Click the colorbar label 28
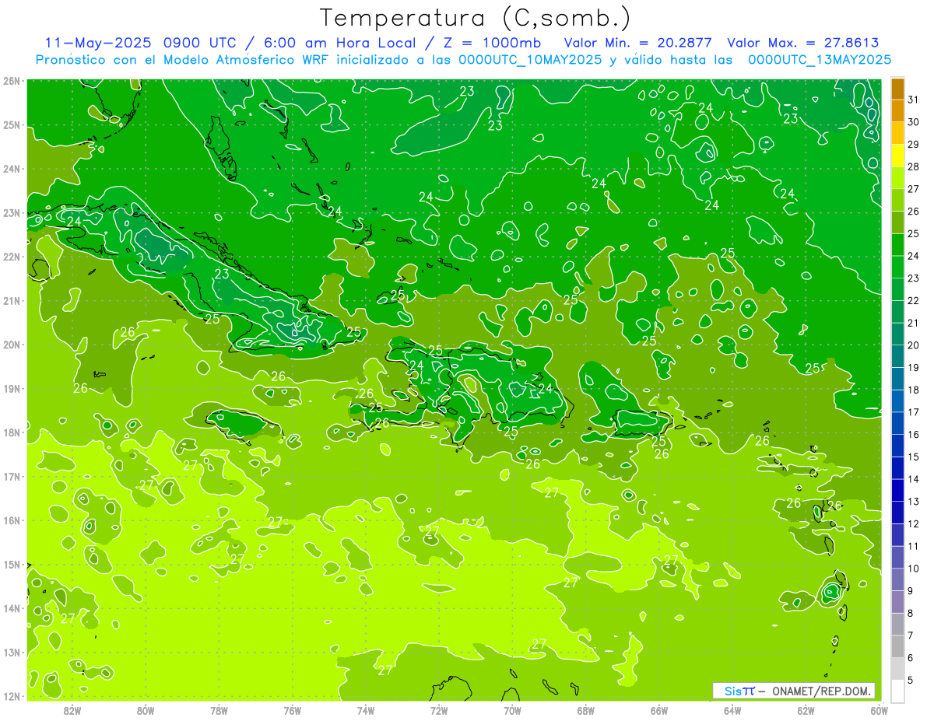The image size is (934, 721). coord(913,166)
